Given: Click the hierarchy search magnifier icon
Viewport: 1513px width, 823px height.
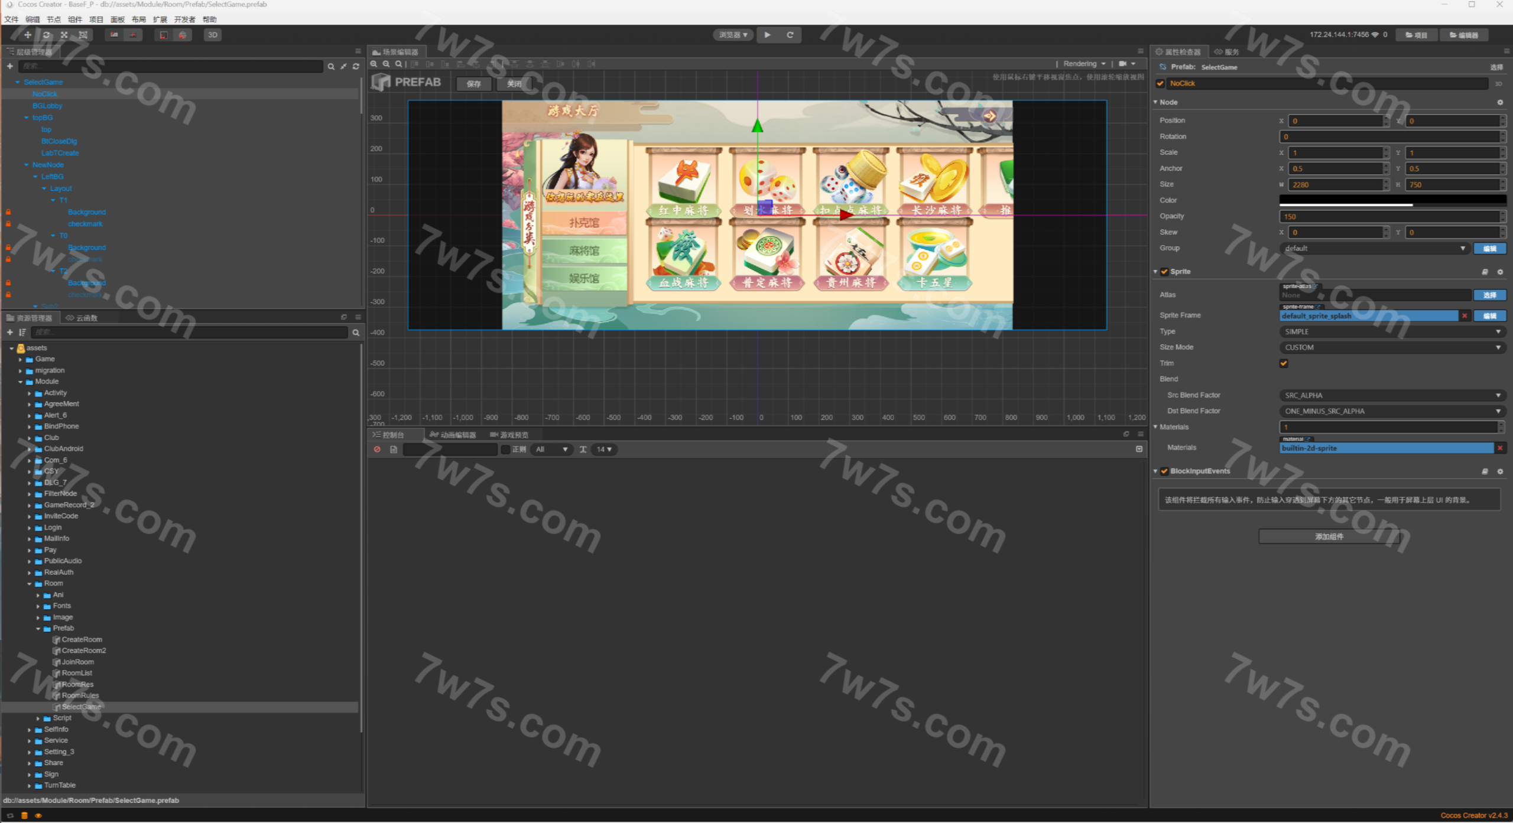Looking at the screenshot, I should click(x=331, y=67).
